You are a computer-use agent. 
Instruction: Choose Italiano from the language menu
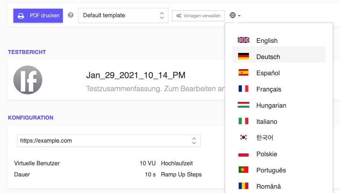point(267,122)
